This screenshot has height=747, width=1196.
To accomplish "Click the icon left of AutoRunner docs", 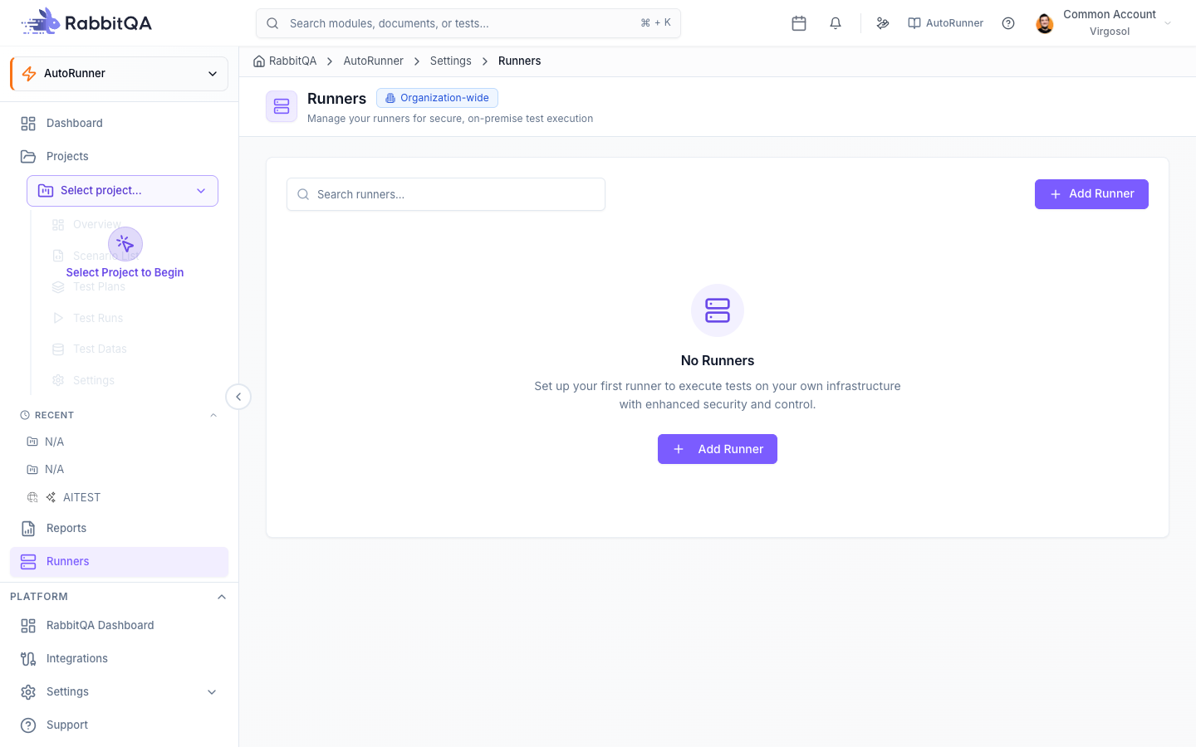I will (883, 23).
